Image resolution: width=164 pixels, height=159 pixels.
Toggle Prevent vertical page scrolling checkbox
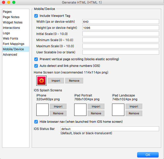tap(36, 59)
